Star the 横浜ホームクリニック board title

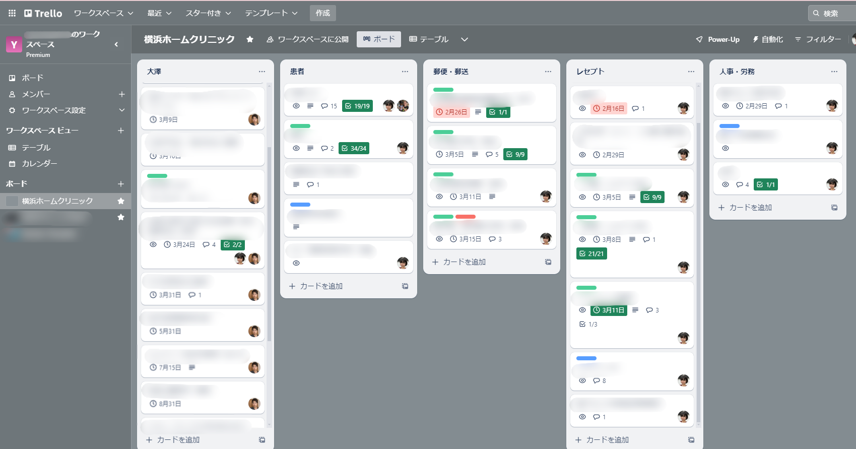click(250, 39)
